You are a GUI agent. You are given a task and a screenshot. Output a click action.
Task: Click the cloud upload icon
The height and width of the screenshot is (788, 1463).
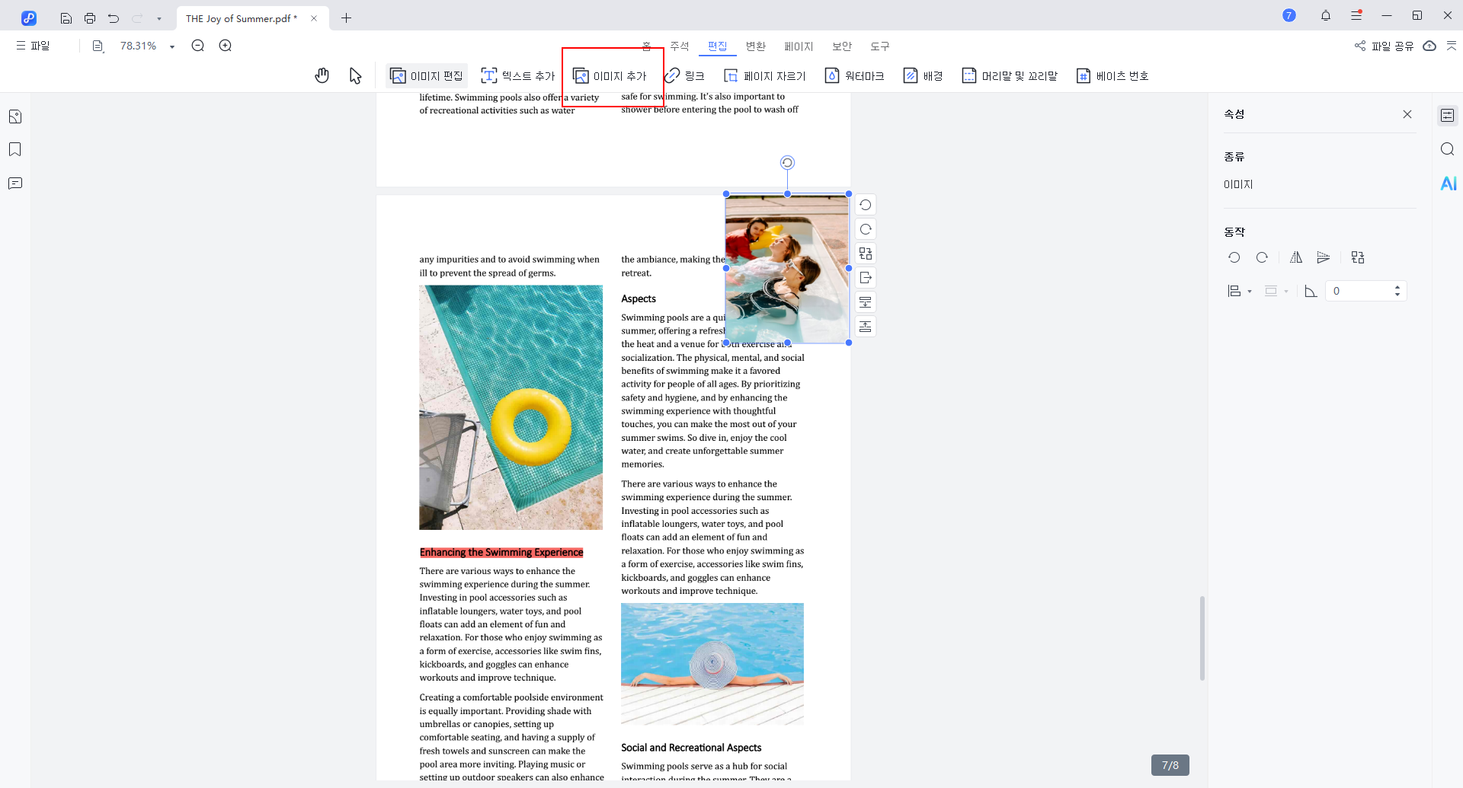tap(1429, 46)
